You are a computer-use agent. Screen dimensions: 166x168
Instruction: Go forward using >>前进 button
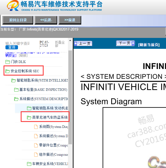(70, 20)
